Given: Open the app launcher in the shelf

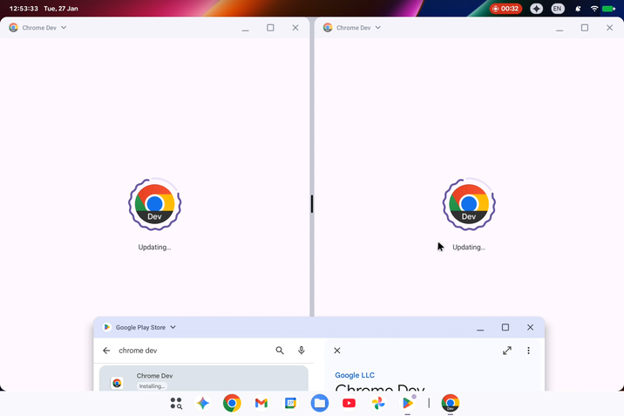Looking at the screenshot, I should click(176, 403).
